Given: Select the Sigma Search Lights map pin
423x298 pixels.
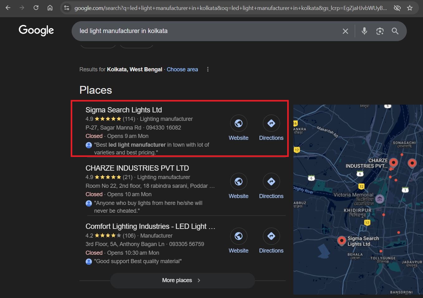Looking at the screenshot, I should tap(342, 240).
